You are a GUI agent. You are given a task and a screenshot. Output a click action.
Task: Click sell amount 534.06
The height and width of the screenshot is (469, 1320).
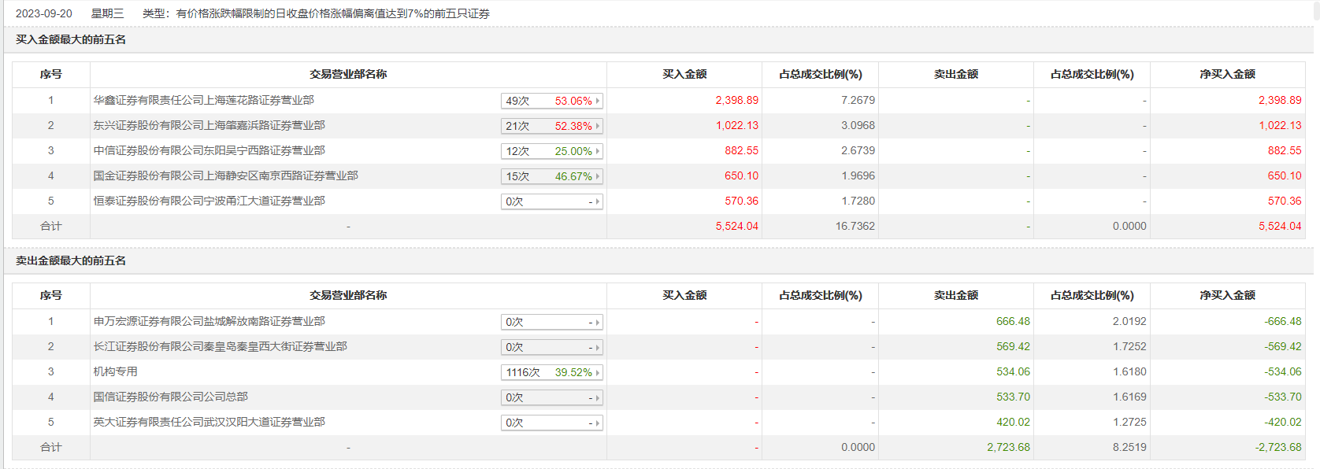click(1013, 371)
